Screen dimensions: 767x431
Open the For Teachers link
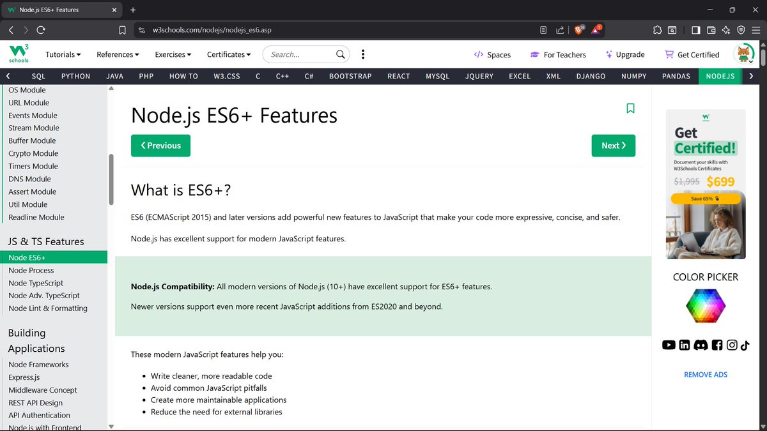point(558,55)
